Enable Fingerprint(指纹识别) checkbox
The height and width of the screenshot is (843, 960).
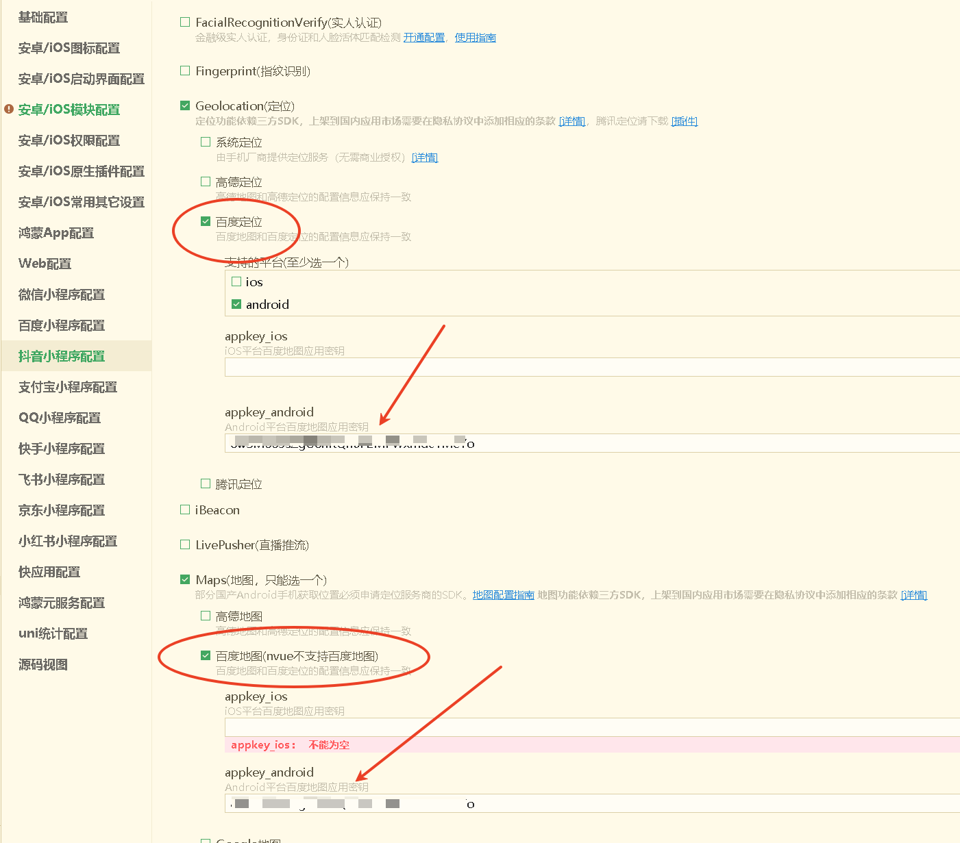click(185, 71)
